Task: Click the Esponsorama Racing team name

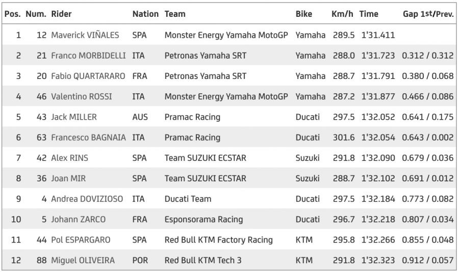Action: pos(203,220)
